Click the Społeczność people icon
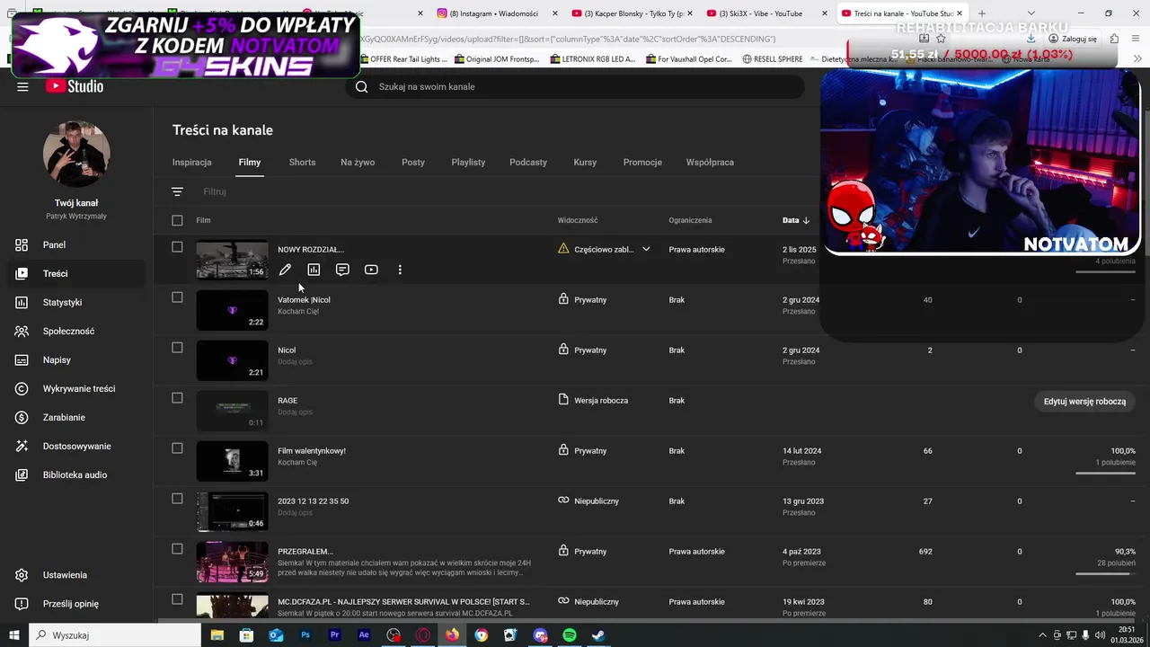The height and width of the screenshot is (647, 1150). pyautogui.click(x=22, y=331)
